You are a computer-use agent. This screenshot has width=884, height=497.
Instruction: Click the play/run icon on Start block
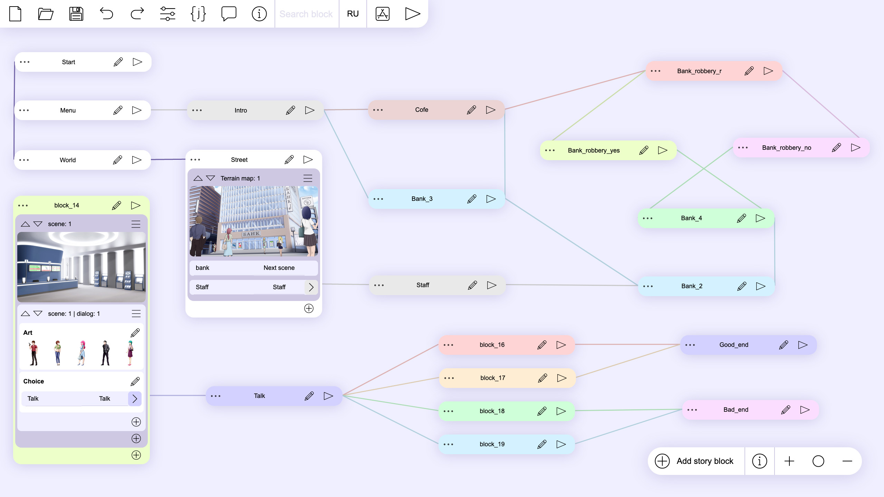tap(137, 61)
